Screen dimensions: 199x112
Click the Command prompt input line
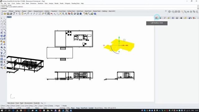click(99, 8)
